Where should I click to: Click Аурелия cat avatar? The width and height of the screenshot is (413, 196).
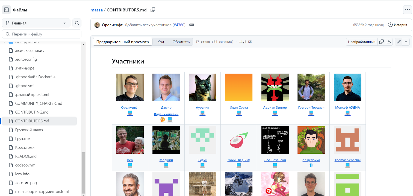click(202, 87)
